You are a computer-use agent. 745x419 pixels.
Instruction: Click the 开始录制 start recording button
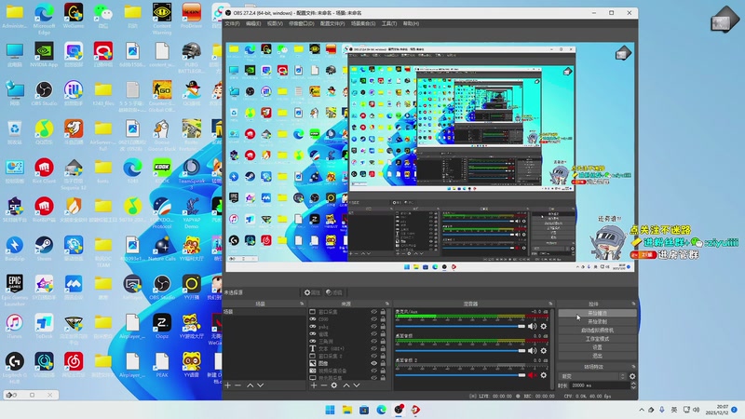(x=597, y=321)
